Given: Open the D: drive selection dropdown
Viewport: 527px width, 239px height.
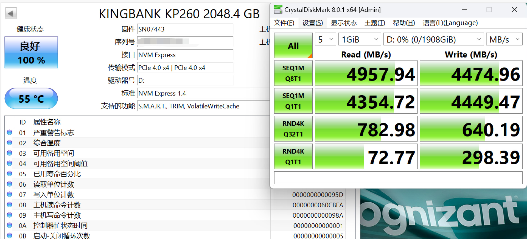Looking at the screenshot, I should [x=433, y=39].
